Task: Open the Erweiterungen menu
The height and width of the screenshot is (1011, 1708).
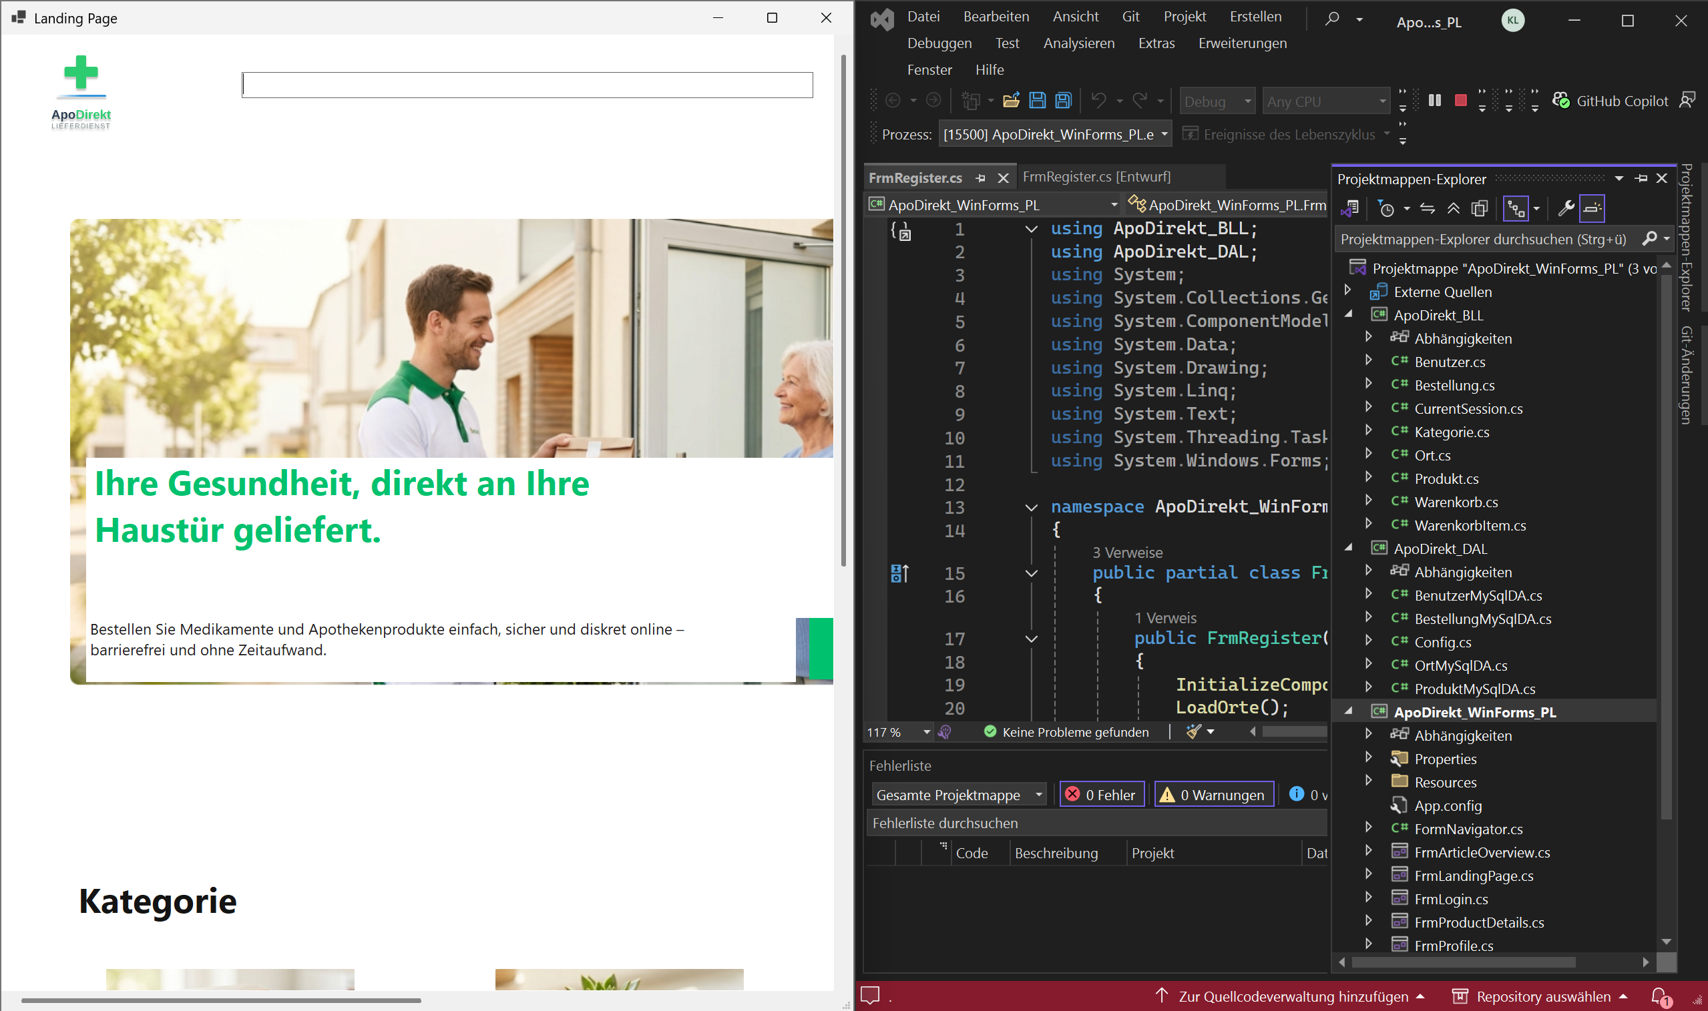Action: pyautogui.click(x=1243, y=43)
